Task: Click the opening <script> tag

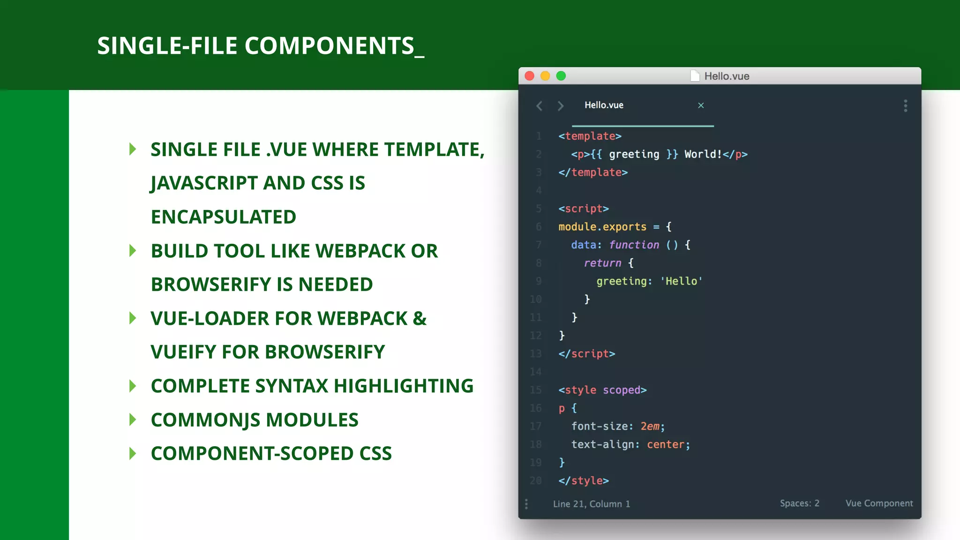Action: [x=584, y=209]
